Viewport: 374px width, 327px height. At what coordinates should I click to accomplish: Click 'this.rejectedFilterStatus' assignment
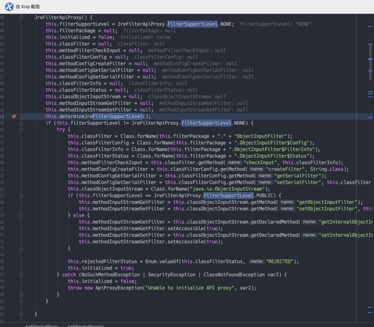coord(102,262)
